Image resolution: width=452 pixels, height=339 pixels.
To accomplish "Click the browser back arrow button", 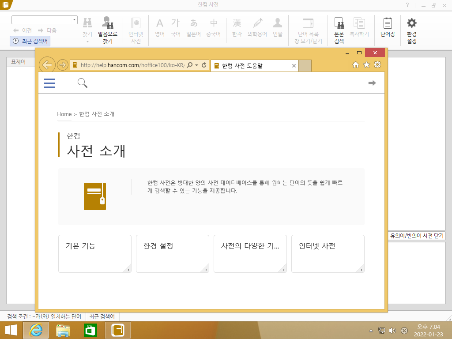I will click(47, 65).
